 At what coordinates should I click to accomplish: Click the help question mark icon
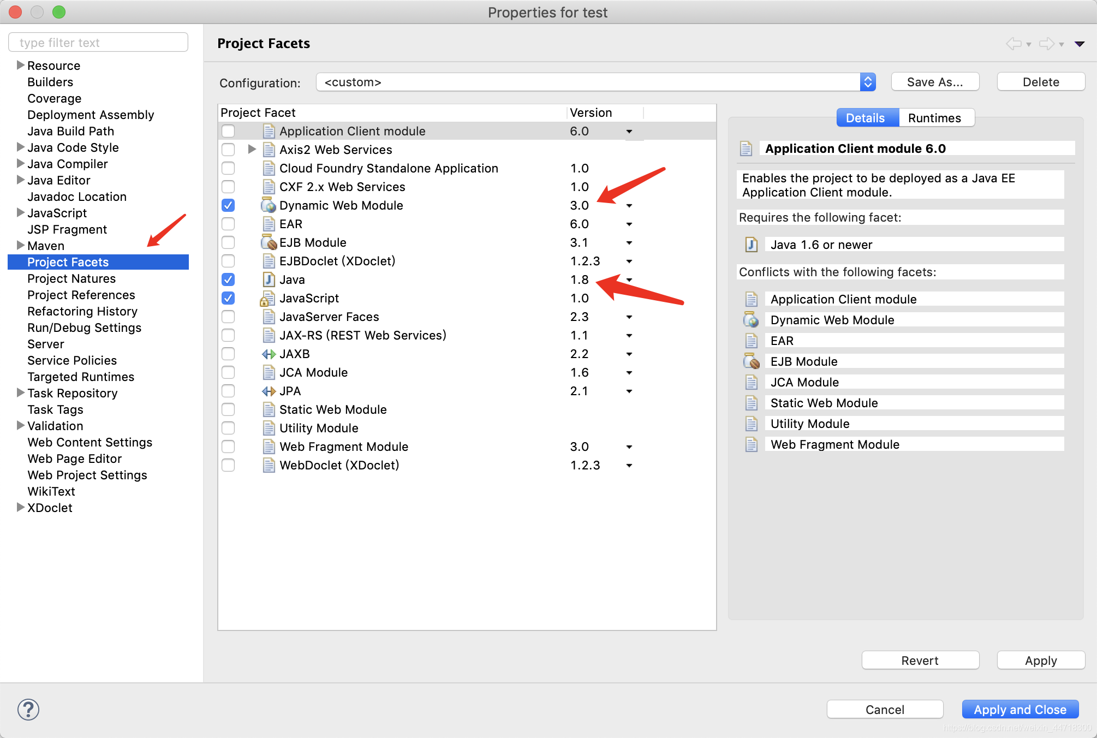pyautogui.click(x=28, y=710)
